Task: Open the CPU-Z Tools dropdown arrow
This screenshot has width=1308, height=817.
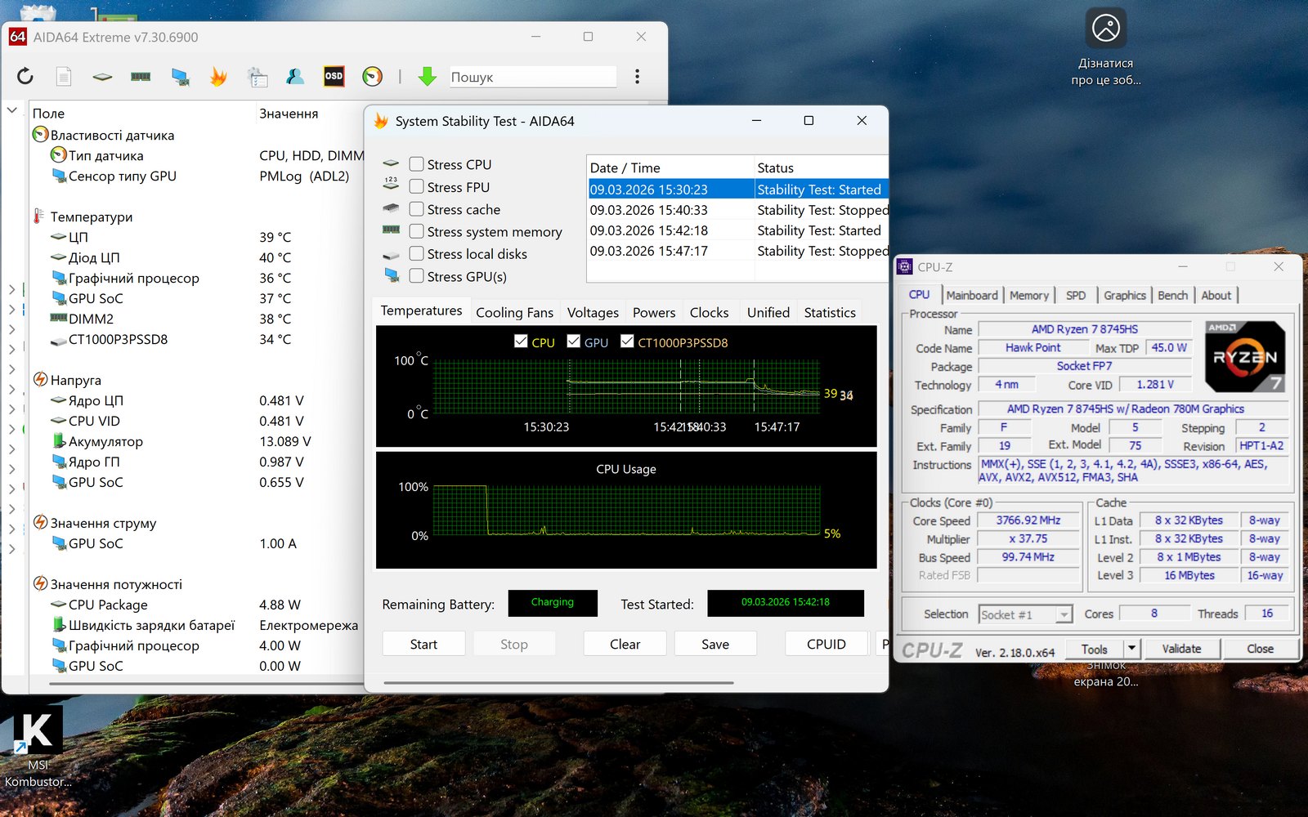Action: pos(1131,649)
